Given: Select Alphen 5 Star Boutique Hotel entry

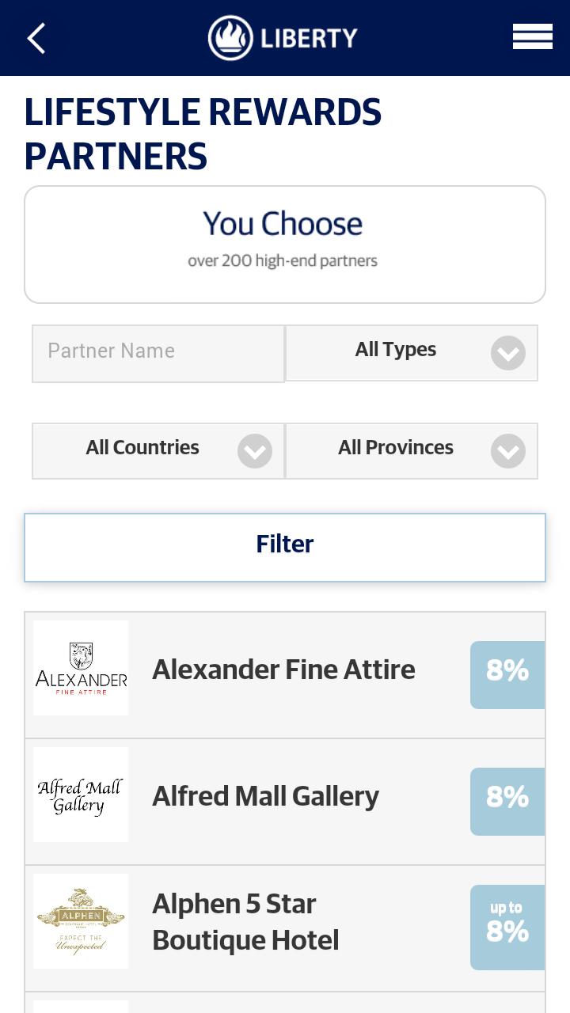Looking at the screenshot, I should (245, 922).
